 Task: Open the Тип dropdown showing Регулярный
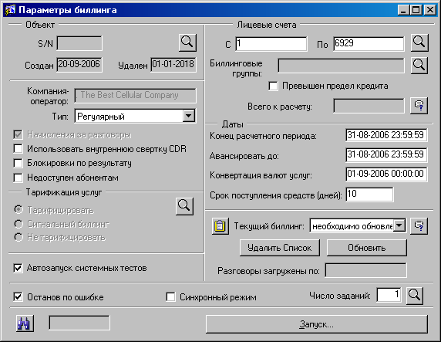pos(188,116)
